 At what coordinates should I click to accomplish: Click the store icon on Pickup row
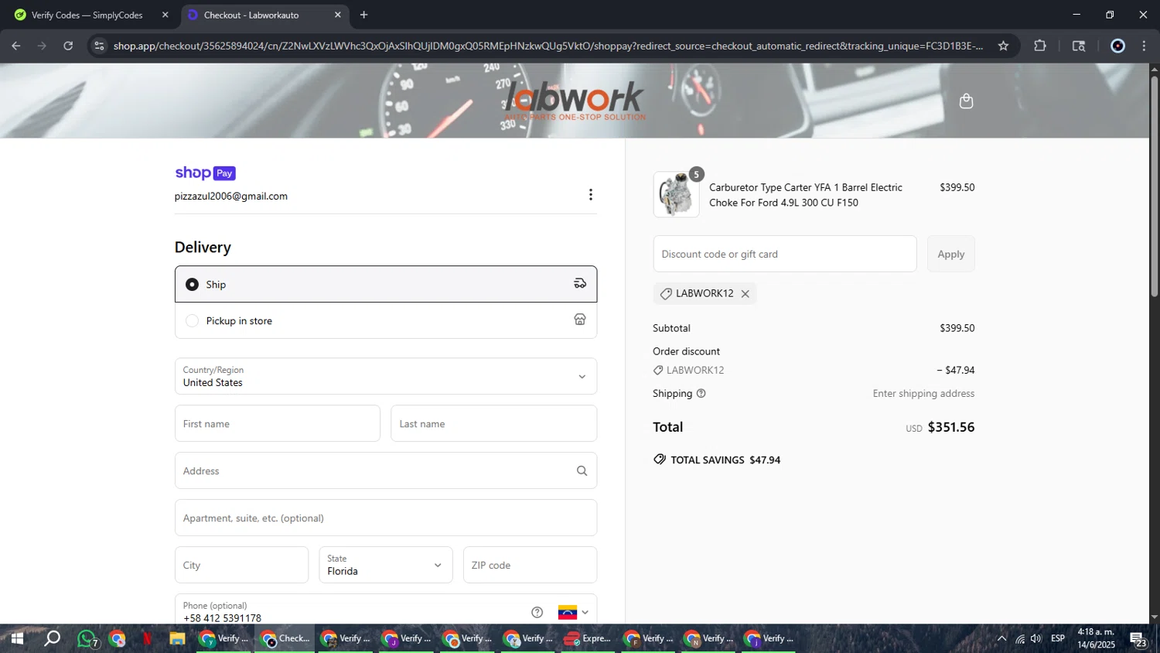(x=580, y=320)
